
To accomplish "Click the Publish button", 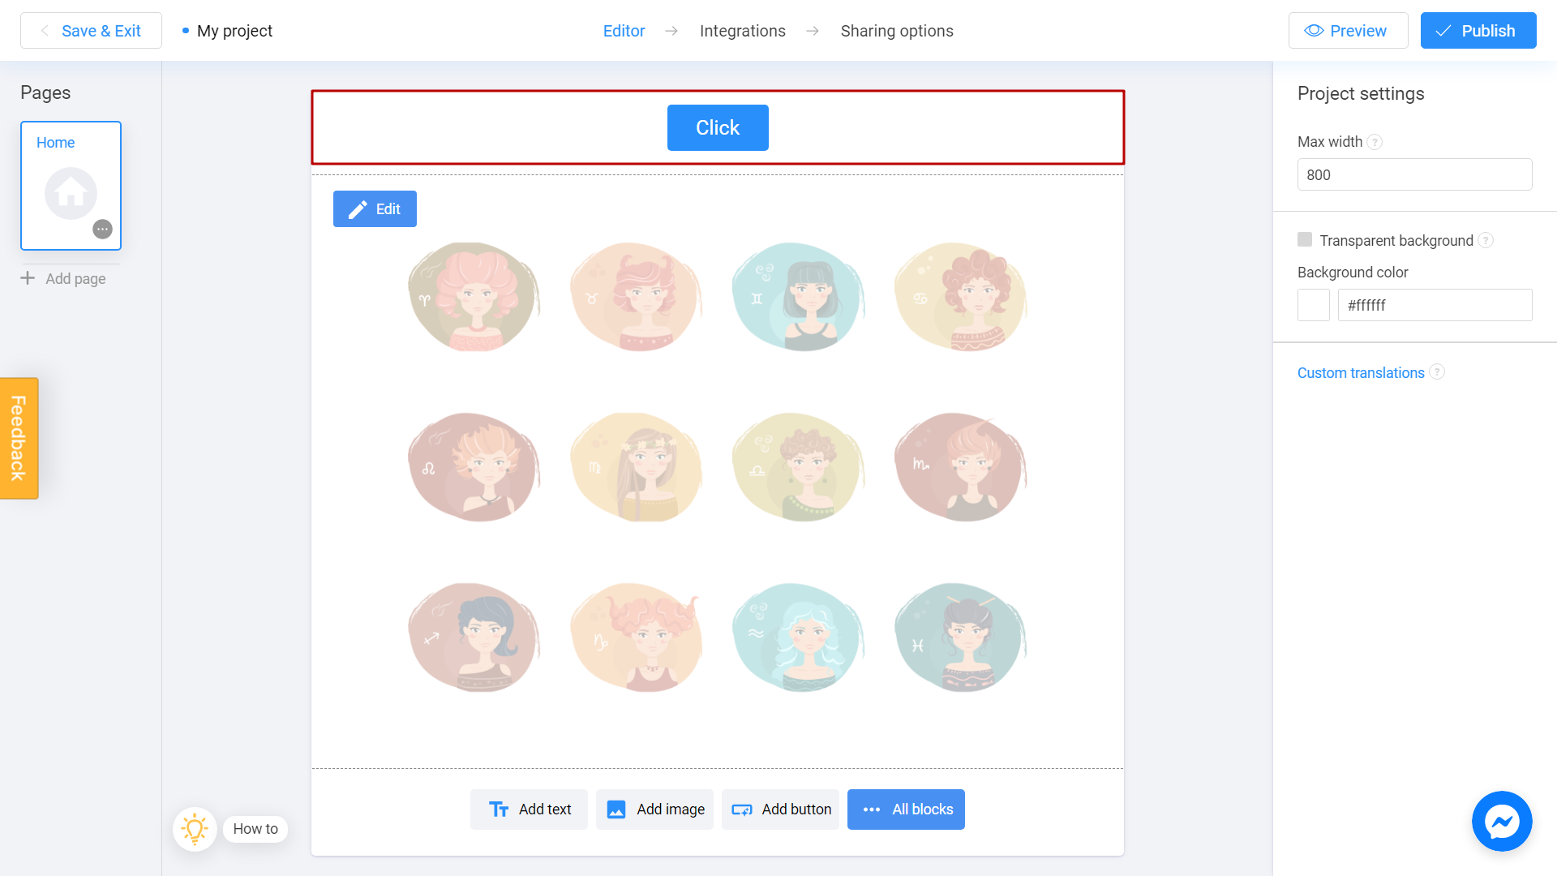I will pos(1479,31).
